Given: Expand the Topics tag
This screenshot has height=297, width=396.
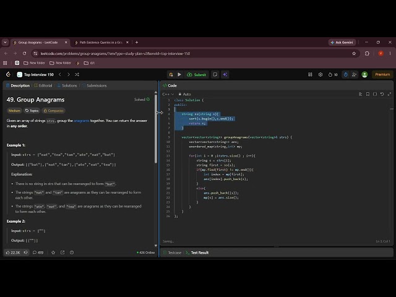Looking at the screenshot, I should (x=32, y=111).
